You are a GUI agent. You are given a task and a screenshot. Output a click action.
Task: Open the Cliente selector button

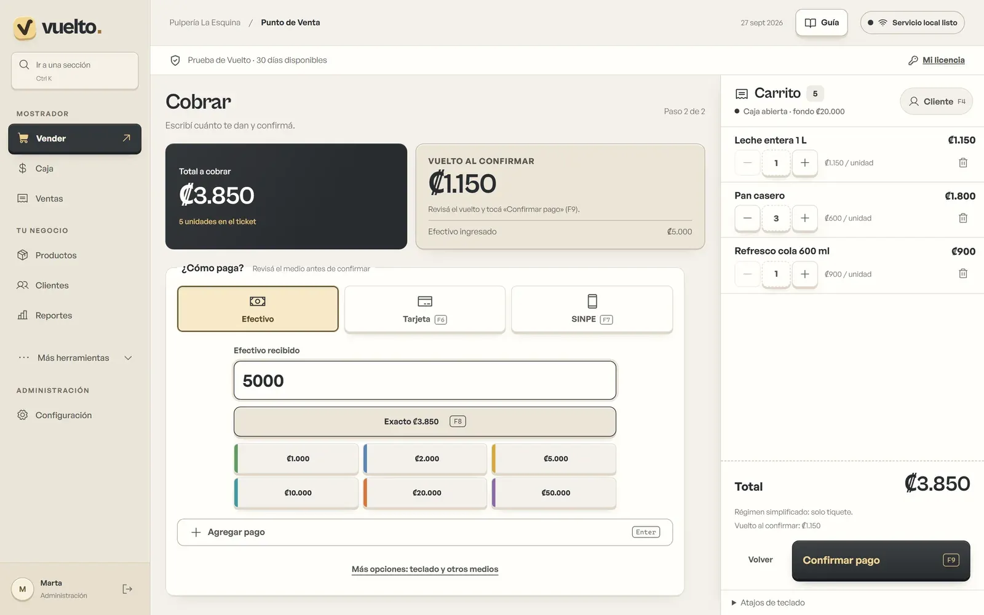[x=936, y=101]
